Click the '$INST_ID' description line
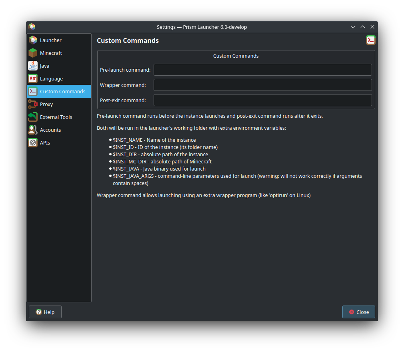 click(165, 147)
